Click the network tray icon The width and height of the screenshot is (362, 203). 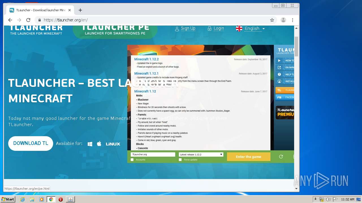tap(322, 199)
